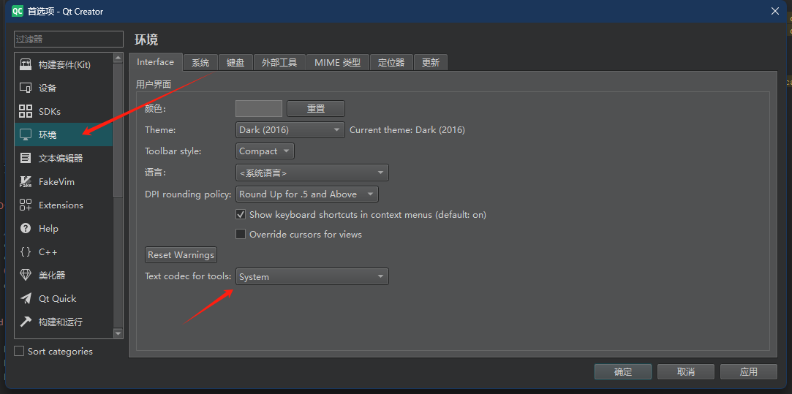The width and height of the screenshot is (792, 394).
Task: Switch to the 定位器 tab
Action: (x=391, y=63)
